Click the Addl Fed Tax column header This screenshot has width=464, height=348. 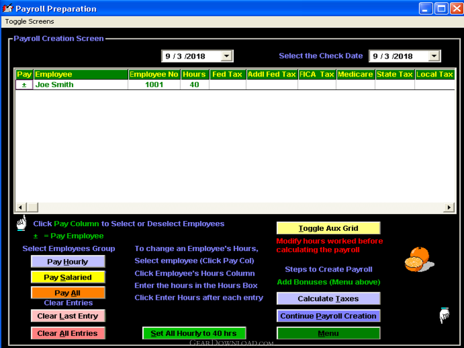click(271, 74)
